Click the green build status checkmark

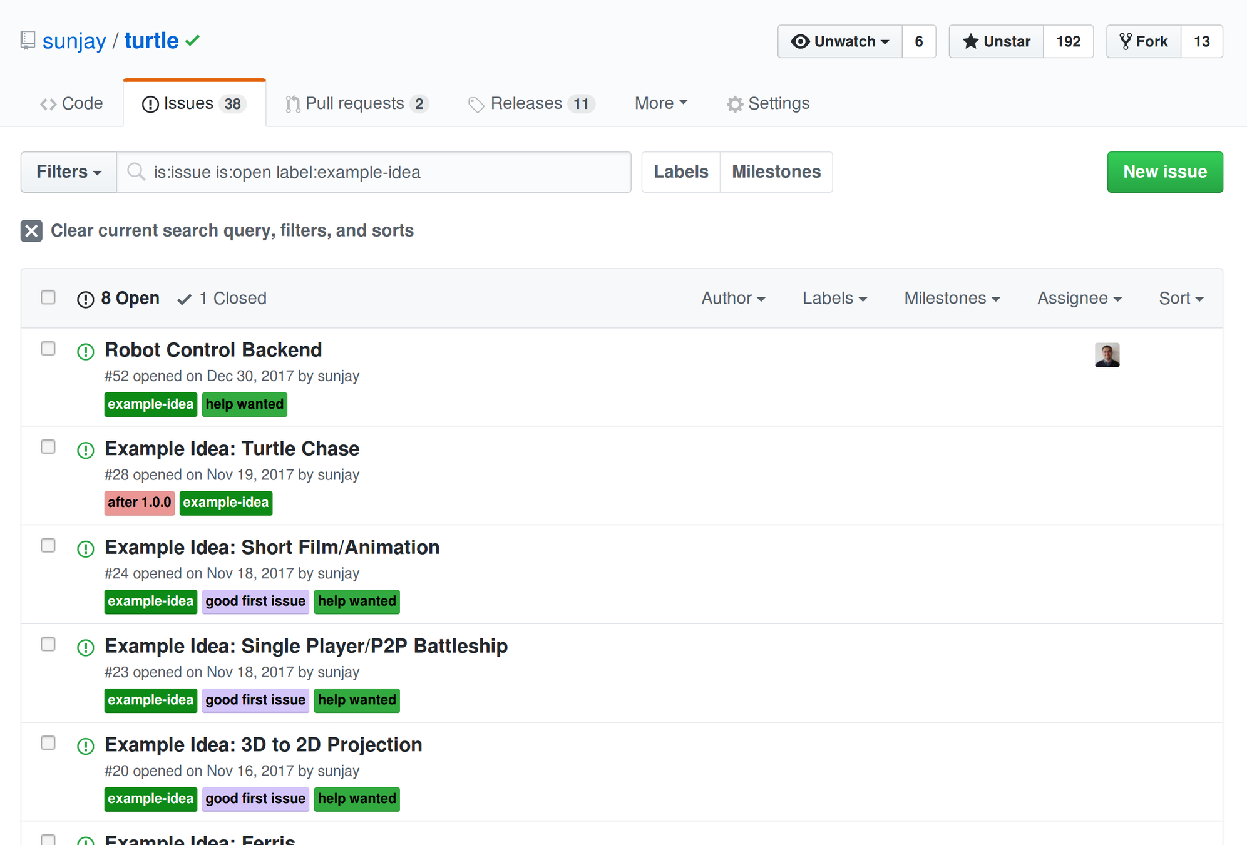click(193, 41)
